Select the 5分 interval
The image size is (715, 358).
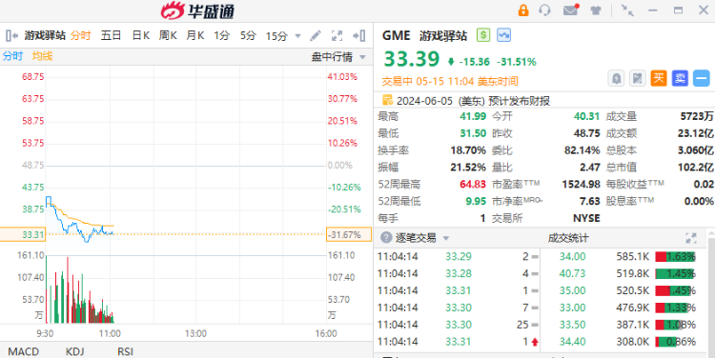point(248,35)
